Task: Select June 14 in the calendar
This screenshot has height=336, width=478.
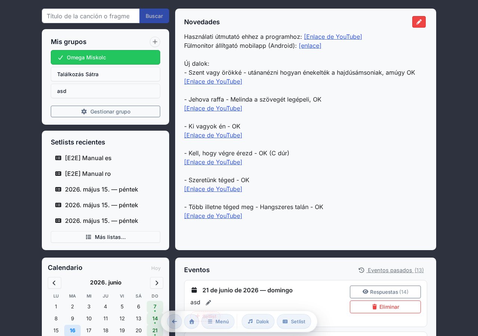Action: pyautogui.click(x=155, y=319)
